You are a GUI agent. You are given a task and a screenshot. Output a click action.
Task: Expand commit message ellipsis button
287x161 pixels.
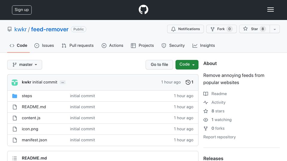(x=62, y=82)
